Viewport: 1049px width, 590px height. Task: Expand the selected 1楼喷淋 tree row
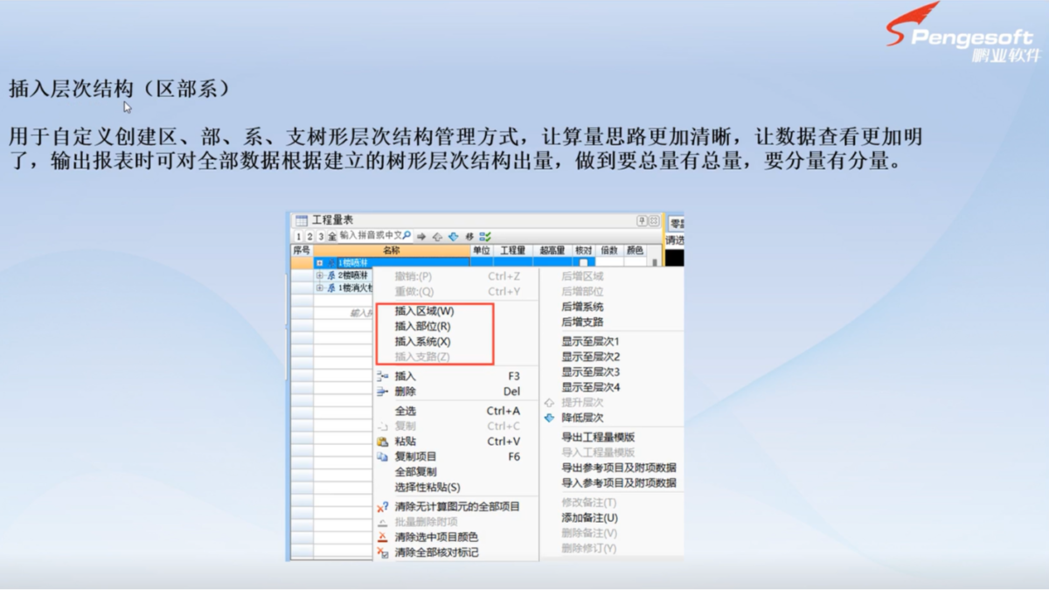point(320,262)
